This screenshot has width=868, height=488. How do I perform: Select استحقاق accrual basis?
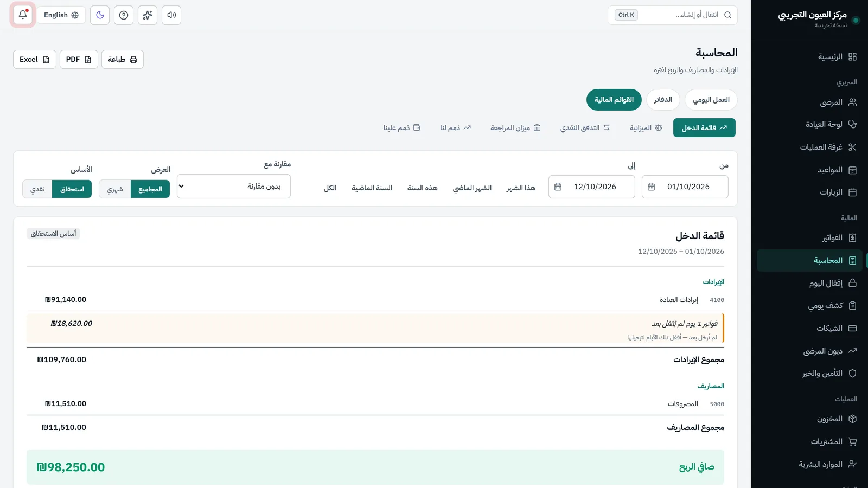(72, 189)
